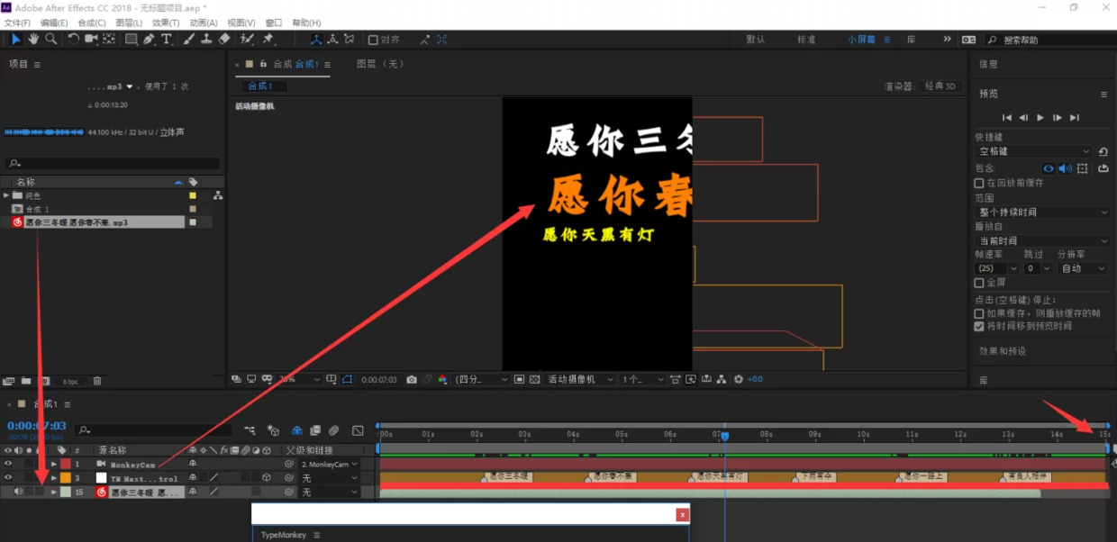Select the Eraser tool
The width and height of the screenshot is (1117, 542).
pos(224,40)
